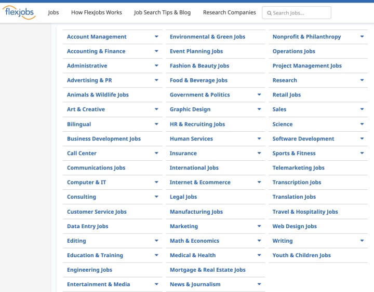This screenshot has height=292, width=374.
Task: Open Customer Service Jobs link
Action: [97, 212]
